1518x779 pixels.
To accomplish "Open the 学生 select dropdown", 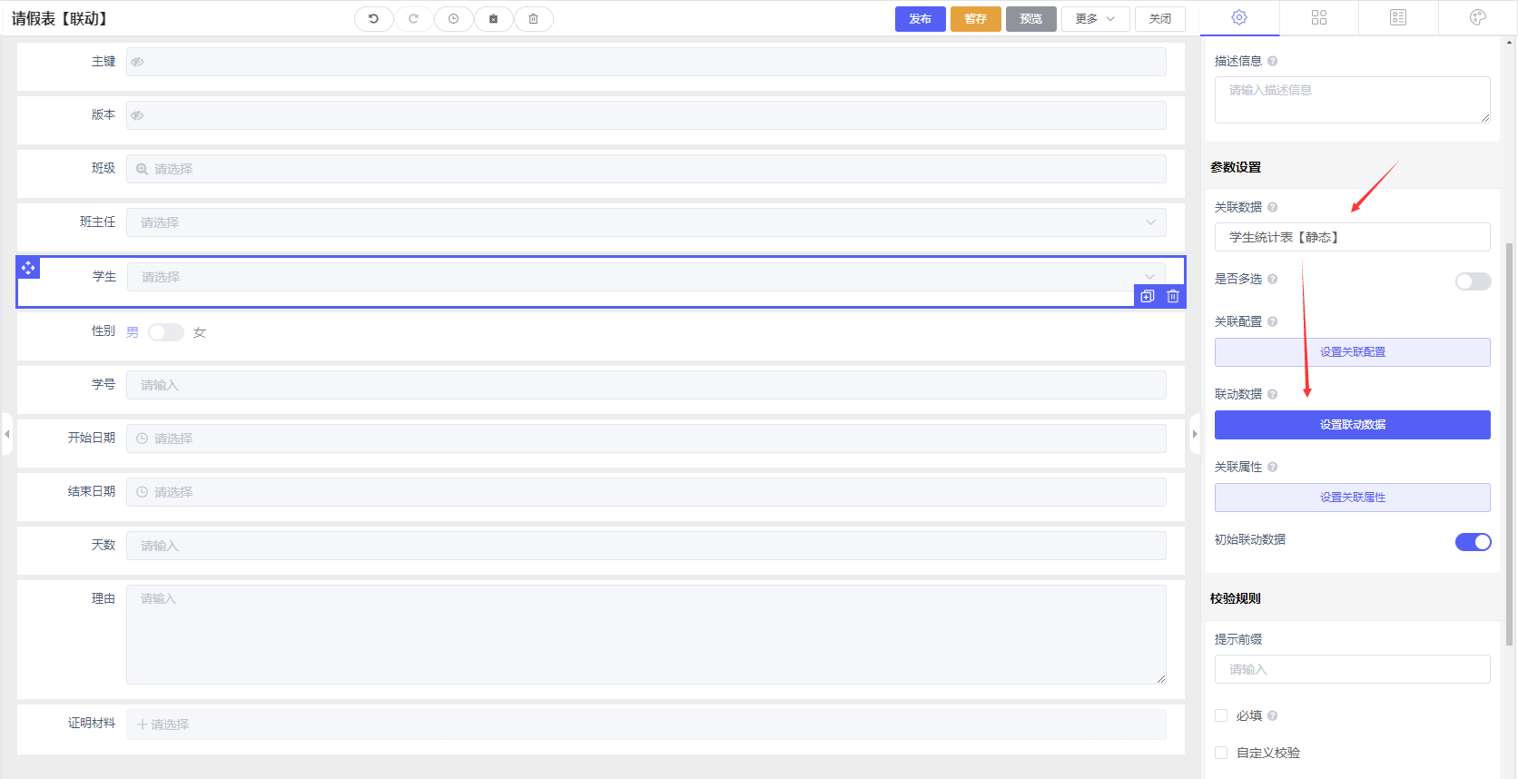I will tap(646, 277).
